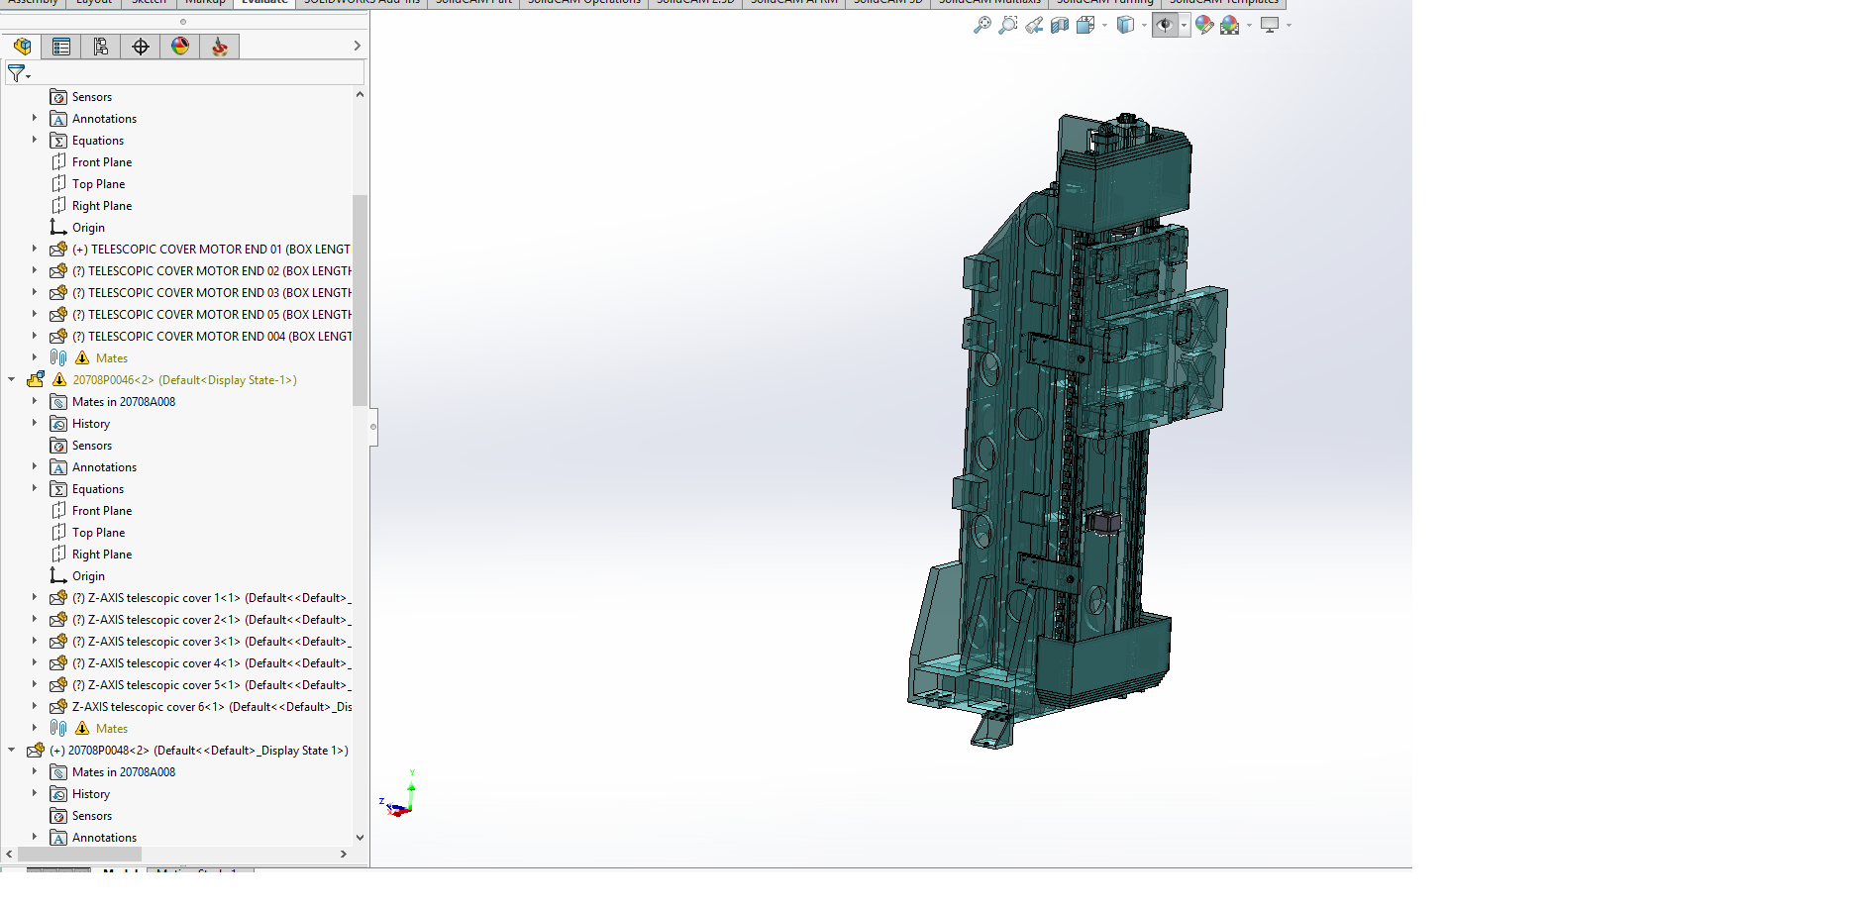Switch to the DisplayManager ball icon tab
The image size is (1860, 909).
(x=180, y=46)
